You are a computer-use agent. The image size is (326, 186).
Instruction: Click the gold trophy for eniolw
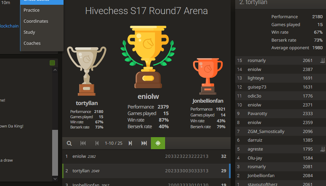(148, 57)
